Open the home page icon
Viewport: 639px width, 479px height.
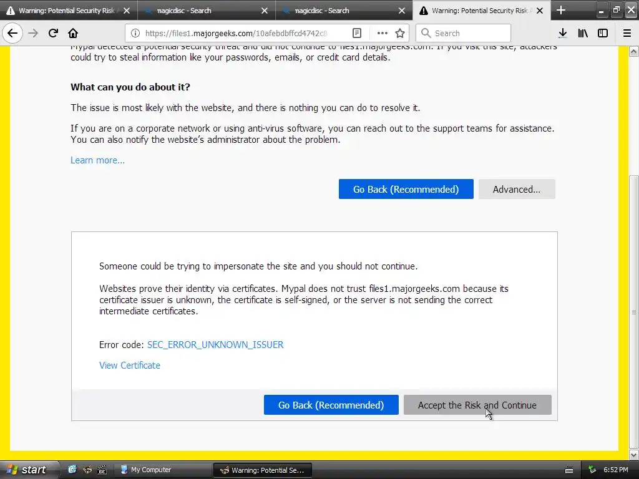pos(73,33)
